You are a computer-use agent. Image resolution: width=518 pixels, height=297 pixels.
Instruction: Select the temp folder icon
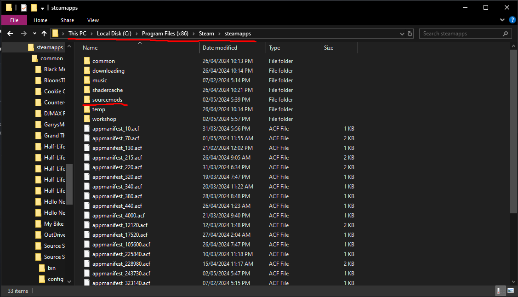(x=87, y=109)
